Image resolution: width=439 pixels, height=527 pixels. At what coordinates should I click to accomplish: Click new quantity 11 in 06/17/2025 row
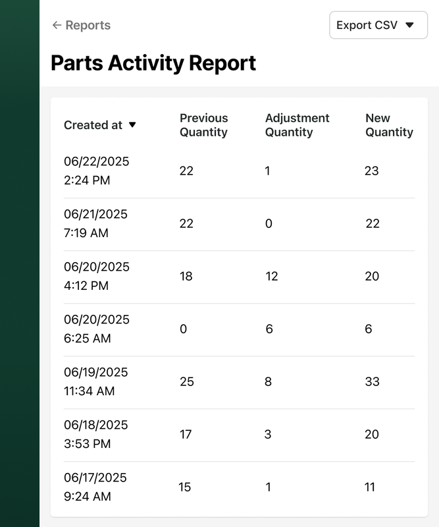click(370, 487)
